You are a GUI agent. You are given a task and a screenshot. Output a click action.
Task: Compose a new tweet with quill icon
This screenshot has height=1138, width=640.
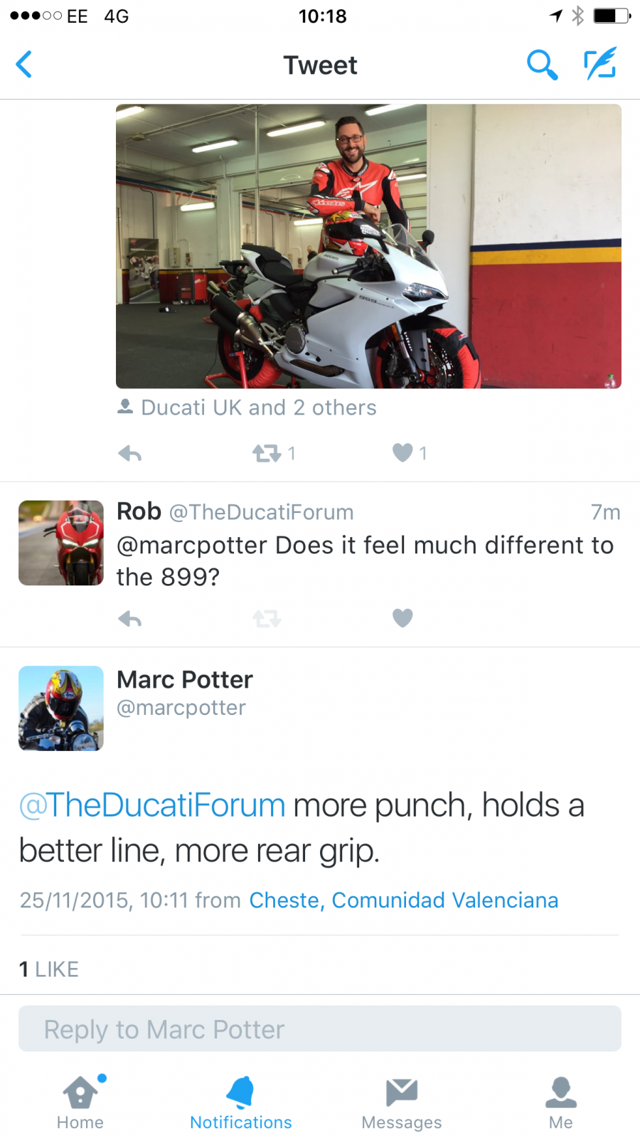tap(600, 64)
